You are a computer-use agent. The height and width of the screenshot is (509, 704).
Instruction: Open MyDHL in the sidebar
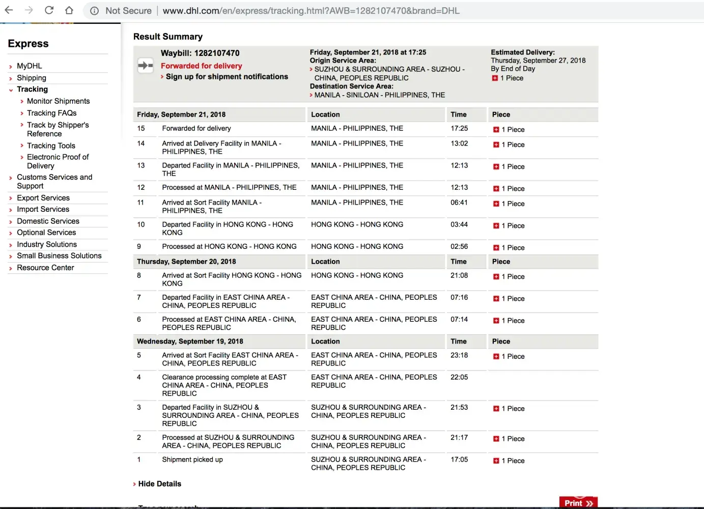[x=30, y=66]
